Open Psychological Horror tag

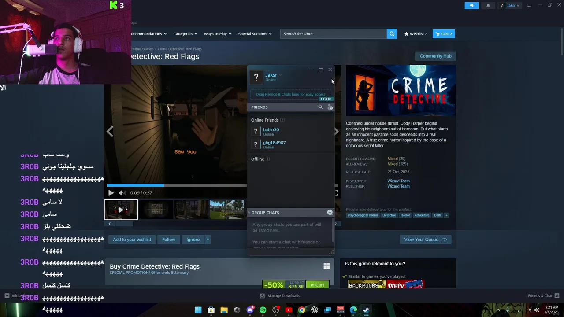(x=363, y=215)
